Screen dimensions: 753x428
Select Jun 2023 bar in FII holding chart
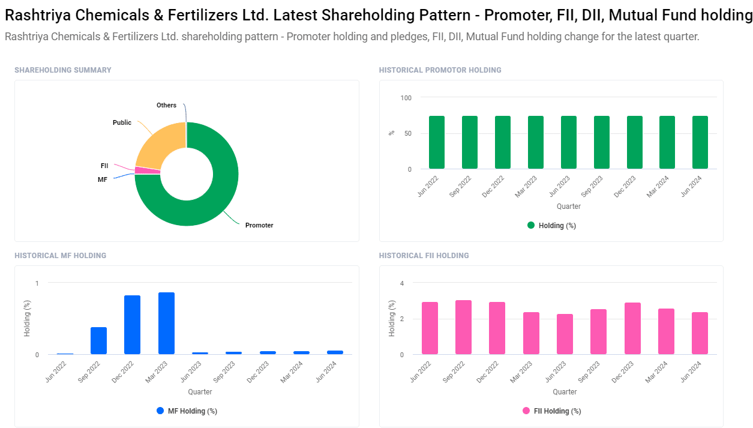click(x=565, y=334)
